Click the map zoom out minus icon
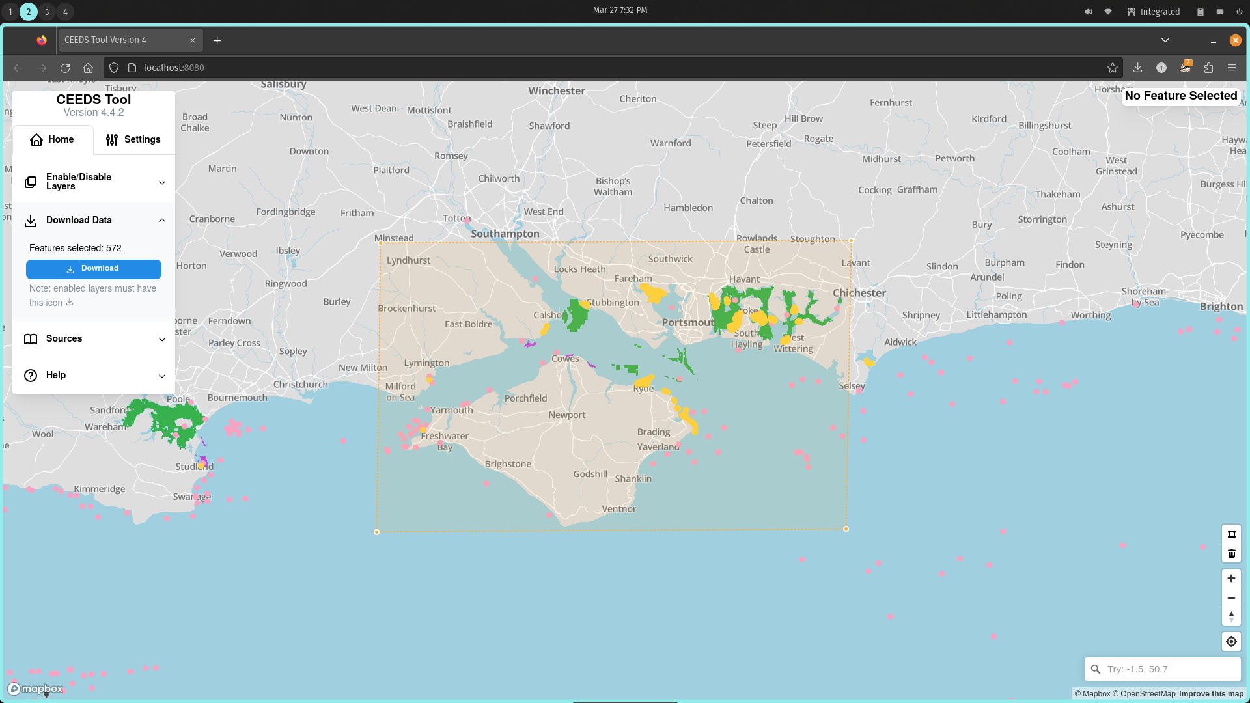The width and height of the screenshot is (1250, 703). point(1231,598)
